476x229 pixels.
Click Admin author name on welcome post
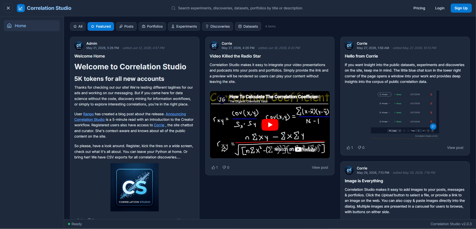(x=92, y=43)
